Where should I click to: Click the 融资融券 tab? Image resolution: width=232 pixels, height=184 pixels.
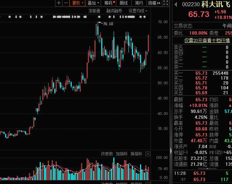coord(114,11)
